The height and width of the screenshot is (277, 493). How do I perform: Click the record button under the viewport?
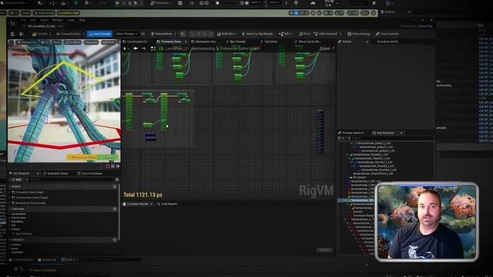pos(108,166)
